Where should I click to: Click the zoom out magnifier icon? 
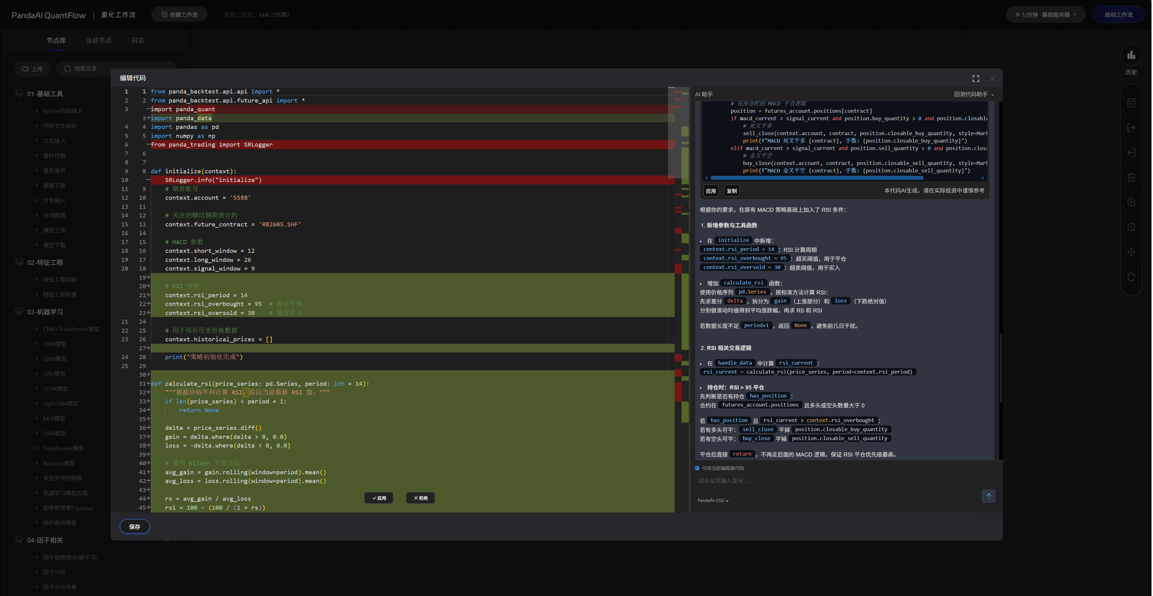[1131, 227]
